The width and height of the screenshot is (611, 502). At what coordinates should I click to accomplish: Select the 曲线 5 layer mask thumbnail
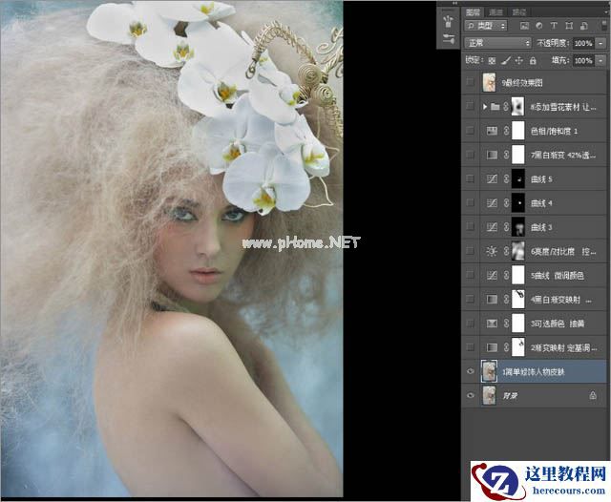517,178
